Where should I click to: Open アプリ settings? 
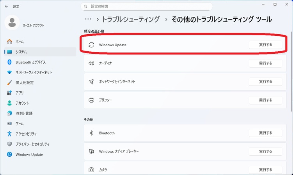pos(40,93)
